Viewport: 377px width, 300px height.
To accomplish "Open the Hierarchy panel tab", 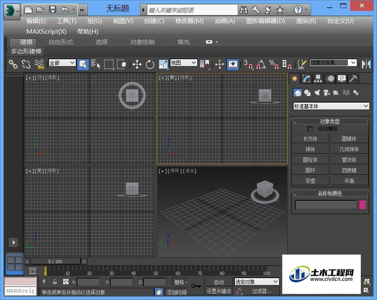I will click(318, 79).
